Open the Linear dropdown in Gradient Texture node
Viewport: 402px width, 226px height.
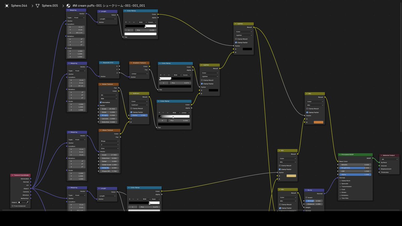click(x=139, y=74)
